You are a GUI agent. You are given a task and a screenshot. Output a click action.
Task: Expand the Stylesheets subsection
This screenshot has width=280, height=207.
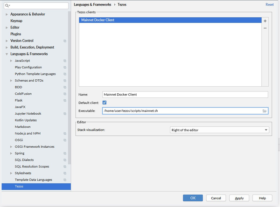pos(11,173)
